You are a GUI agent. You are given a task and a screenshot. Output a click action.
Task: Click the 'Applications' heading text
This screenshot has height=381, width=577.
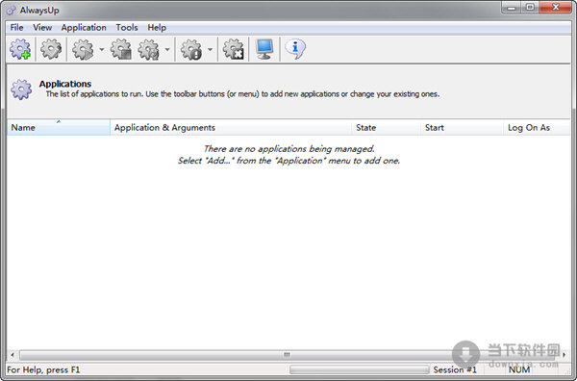[x=65, y=84]
